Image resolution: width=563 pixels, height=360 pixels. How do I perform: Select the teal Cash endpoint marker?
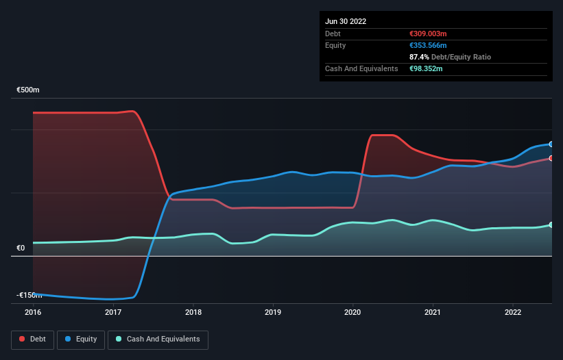point(551,225)
